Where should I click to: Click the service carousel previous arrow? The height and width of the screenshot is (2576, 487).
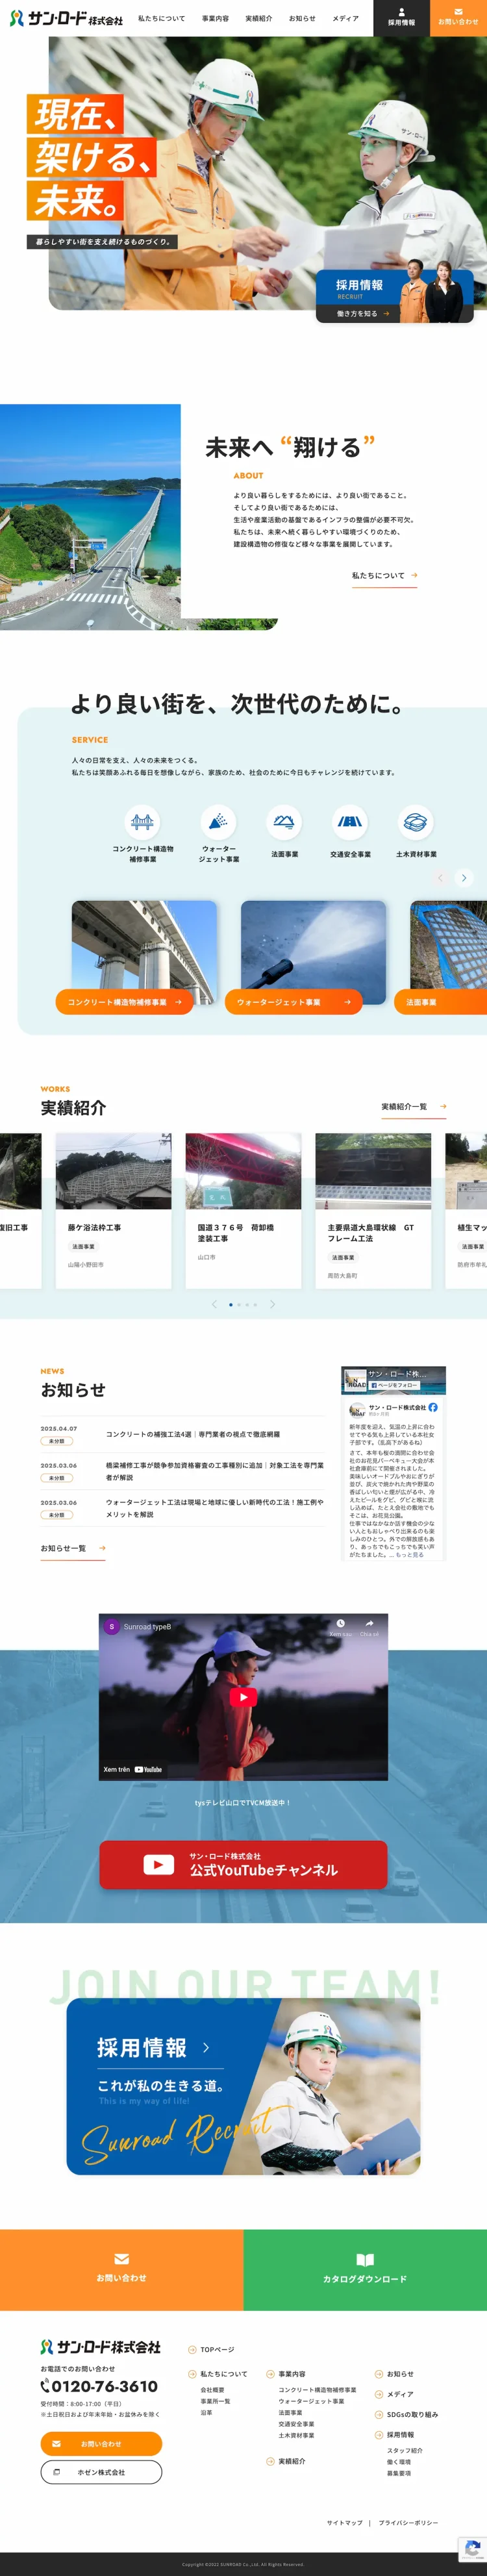point(440,878)
